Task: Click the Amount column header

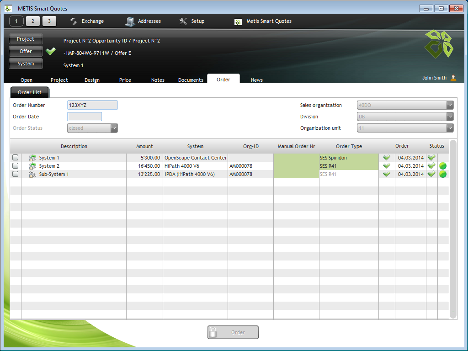Action: tap(144, 146)
